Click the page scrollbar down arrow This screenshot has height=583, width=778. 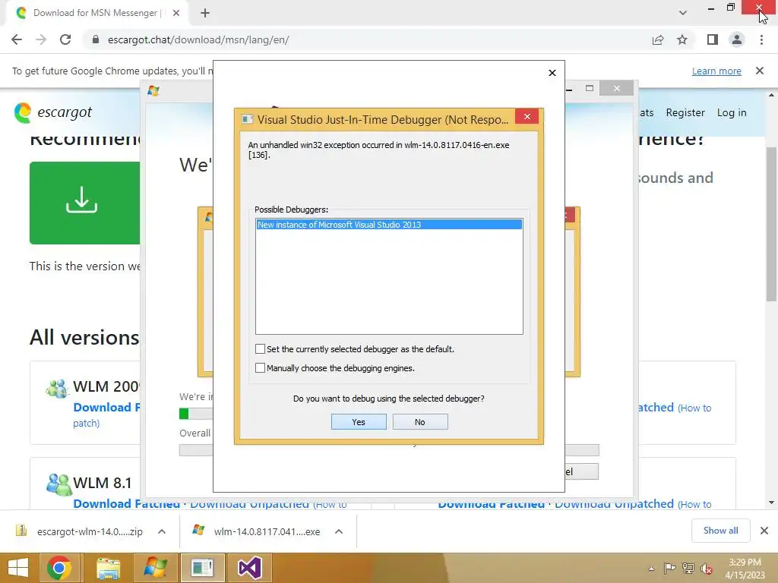click(x=772, y=503)
